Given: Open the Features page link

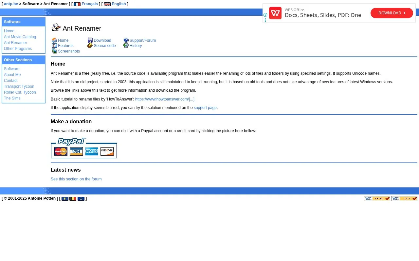Looking at the screenshot, I should [x=66, y=46].
